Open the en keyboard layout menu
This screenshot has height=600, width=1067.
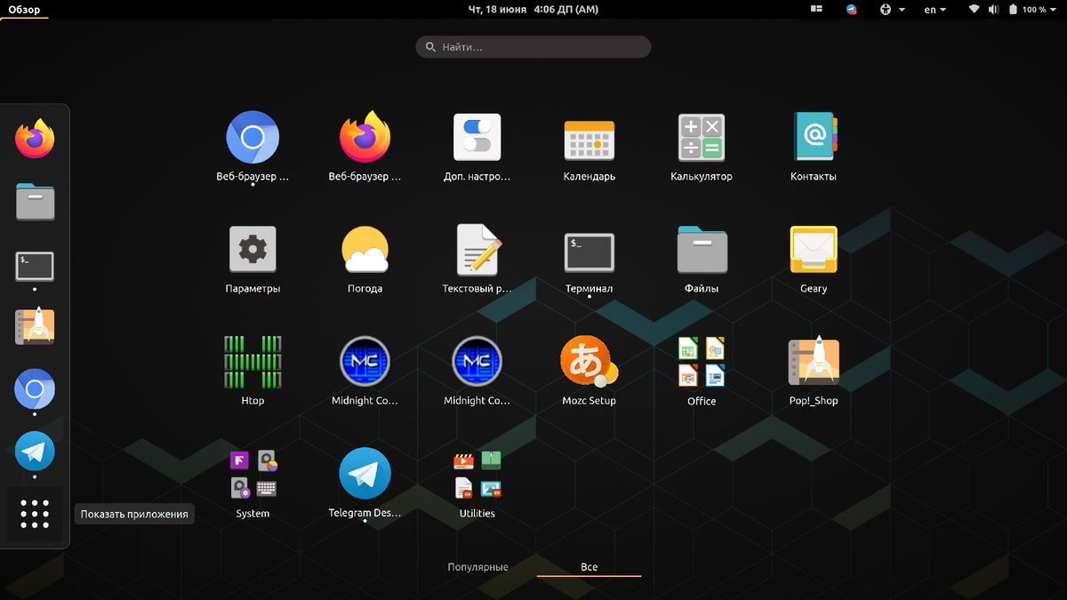pos(935,9)
